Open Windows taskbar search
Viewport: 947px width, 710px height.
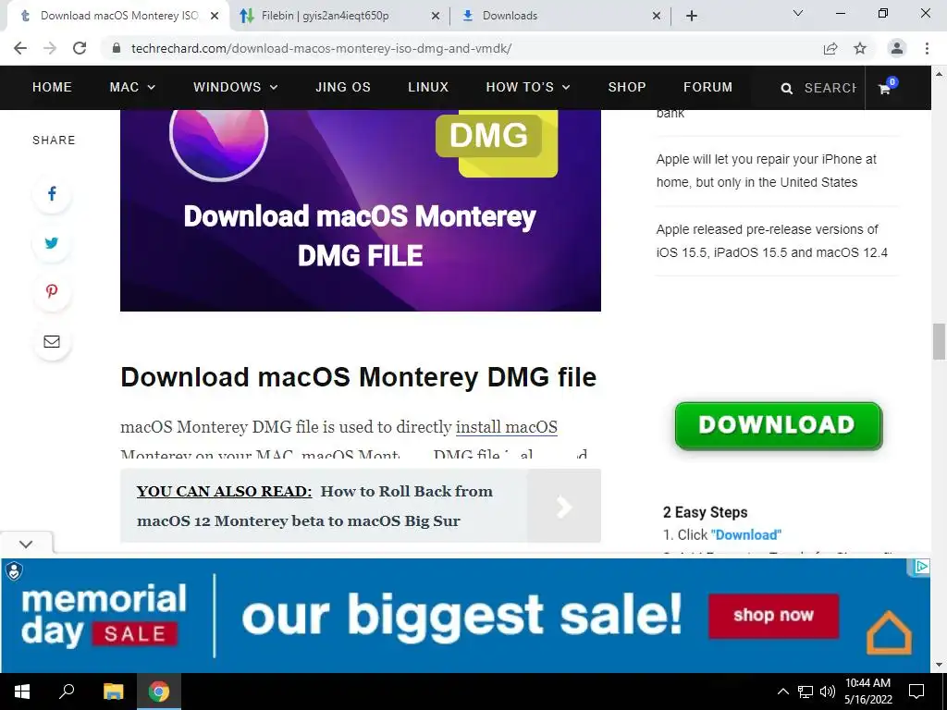pyautogui.click(x=67, y=692)
